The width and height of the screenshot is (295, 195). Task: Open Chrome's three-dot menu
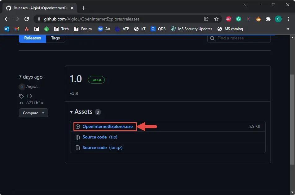(288, 19)
